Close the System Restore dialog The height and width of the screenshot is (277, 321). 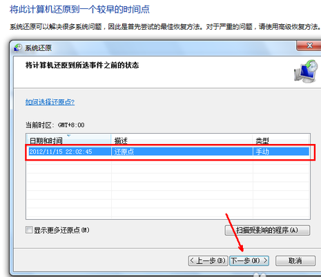pos(309,45)
